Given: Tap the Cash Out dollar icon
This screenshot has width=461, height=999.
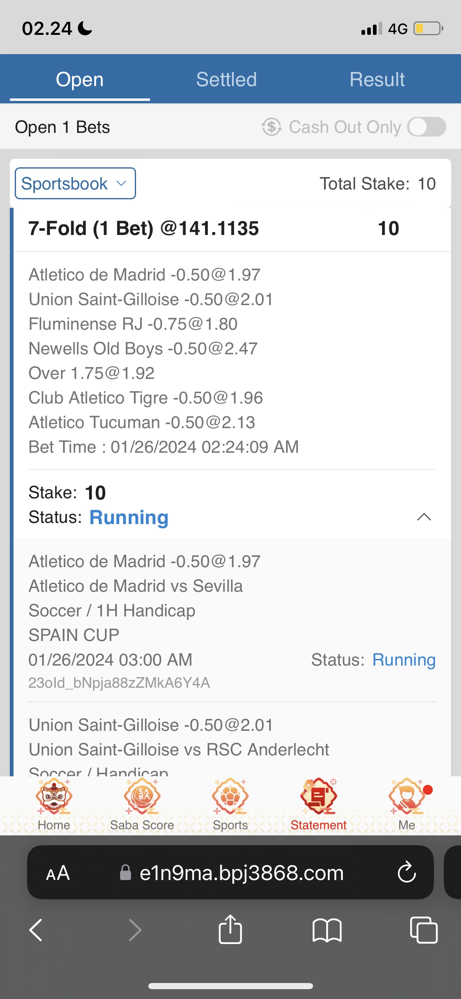Looking at the screenshot, I should tap(272, 127).
